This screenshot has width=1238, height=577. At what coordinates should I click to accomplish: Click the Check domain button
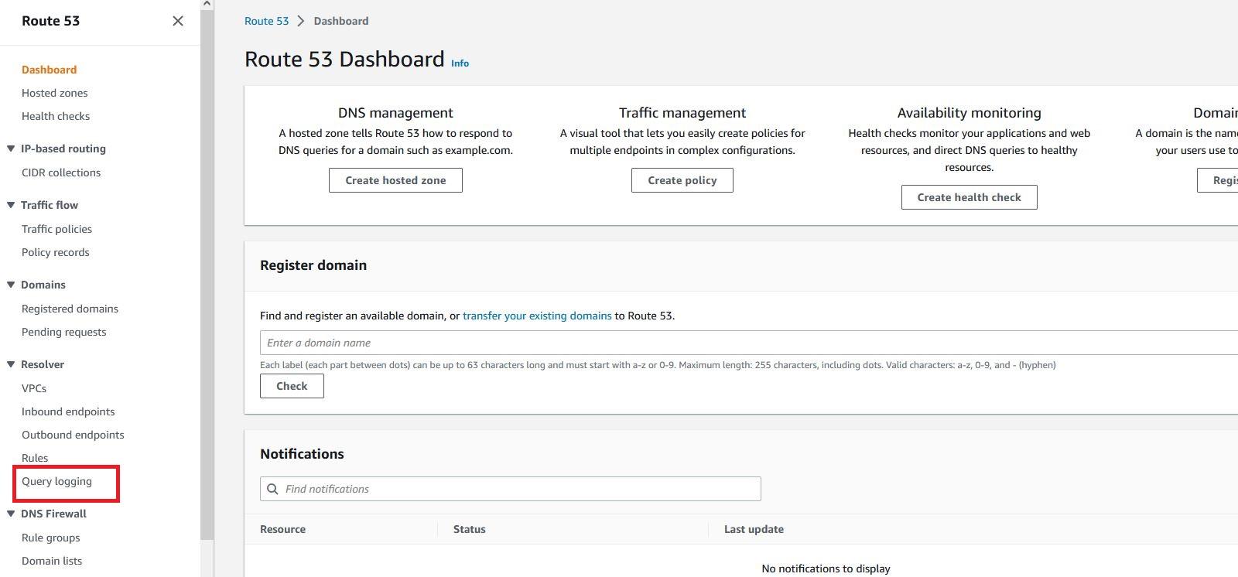click(292, 386)
